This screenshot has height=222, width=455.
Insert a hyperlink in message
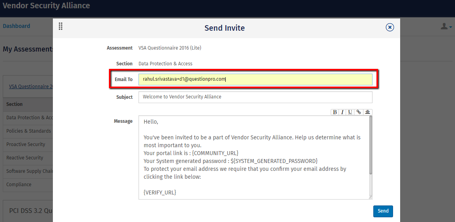click(358, 112)
